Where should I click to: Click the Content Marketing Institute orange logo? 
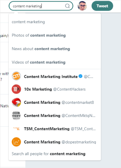pos(16,76)
